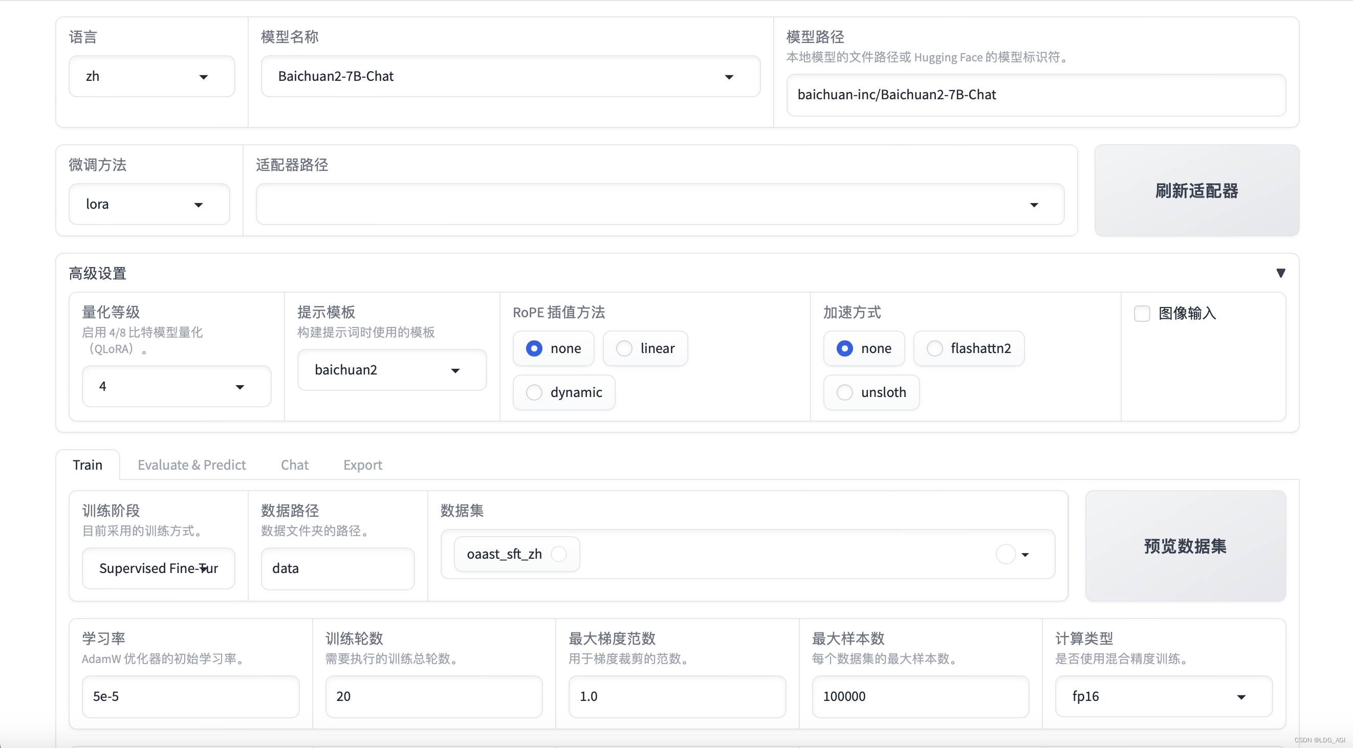This screenshot has width=1353, height=748.
Task: Open the 数据集 dropdown arrow
Action: click(1025, 555)
